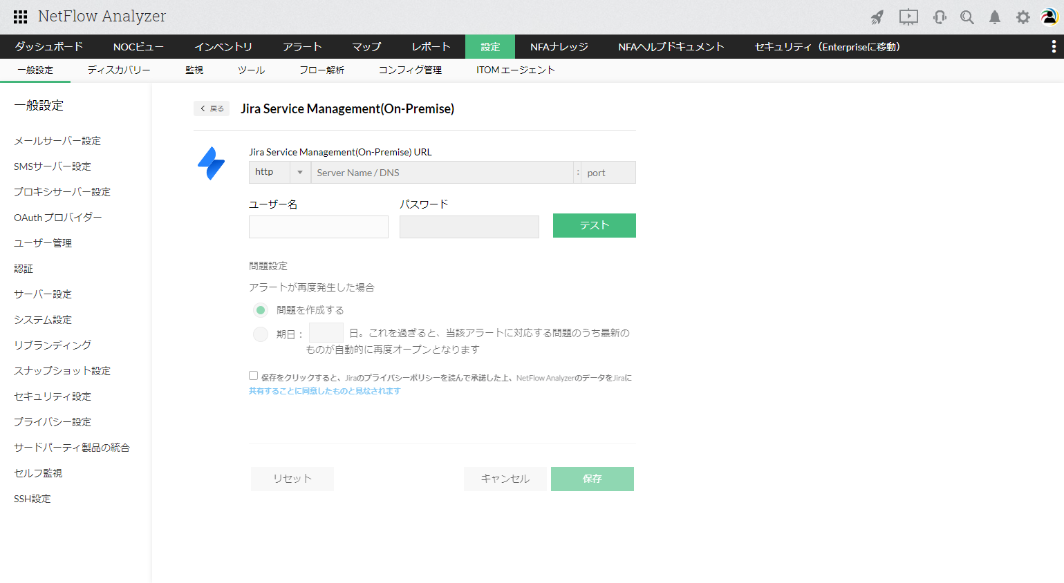Show notifications via bell icon
This screenshot has height=583, width=1064.
click(x=995, y=17)
